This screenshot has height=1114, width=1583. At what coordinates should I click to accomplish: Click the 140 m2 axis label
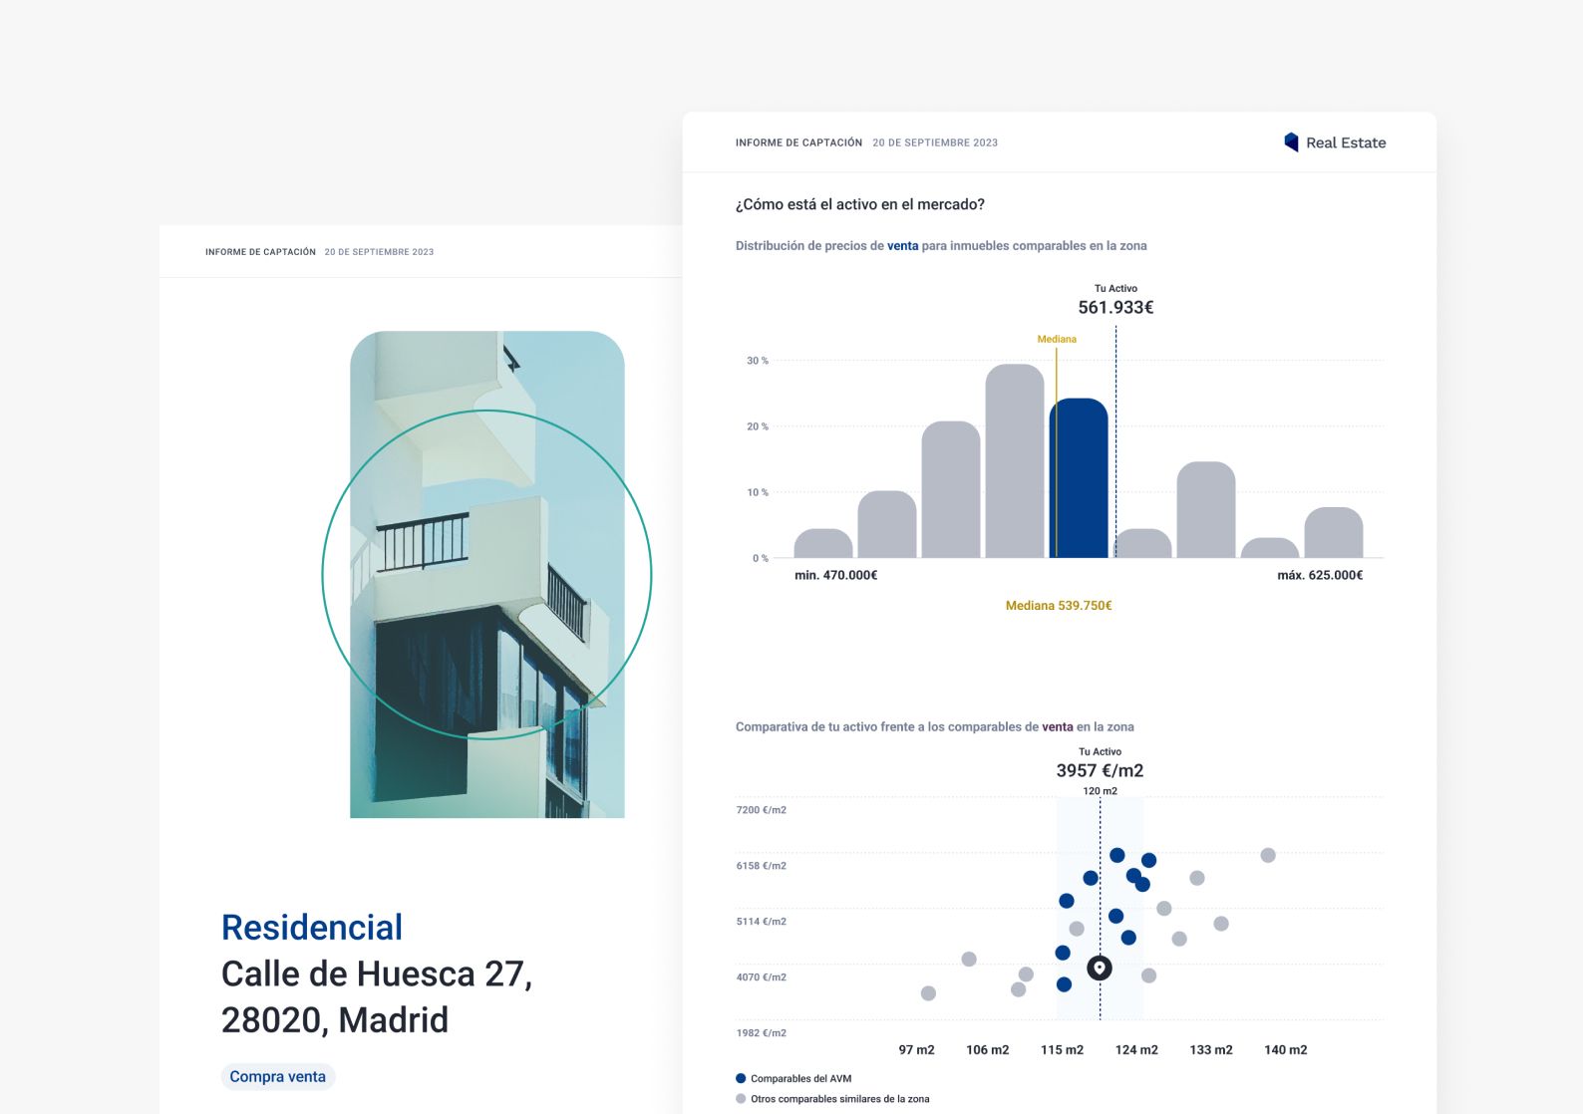(1286, 1050)
